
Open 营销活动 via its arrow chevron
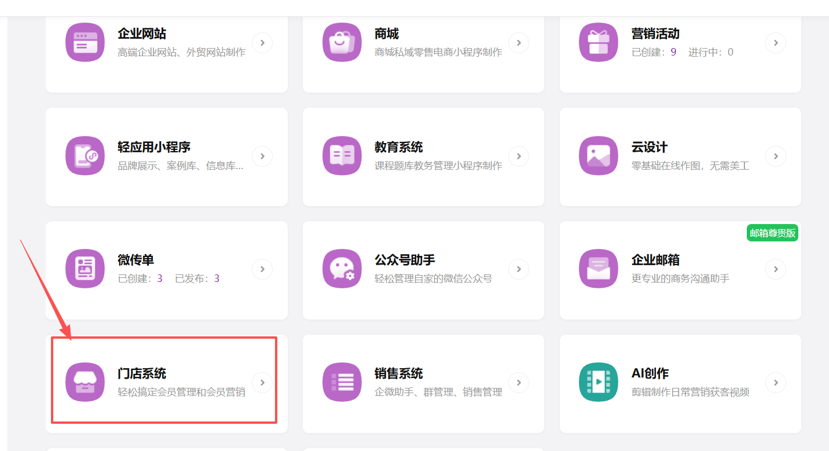[x=776, y=43]
